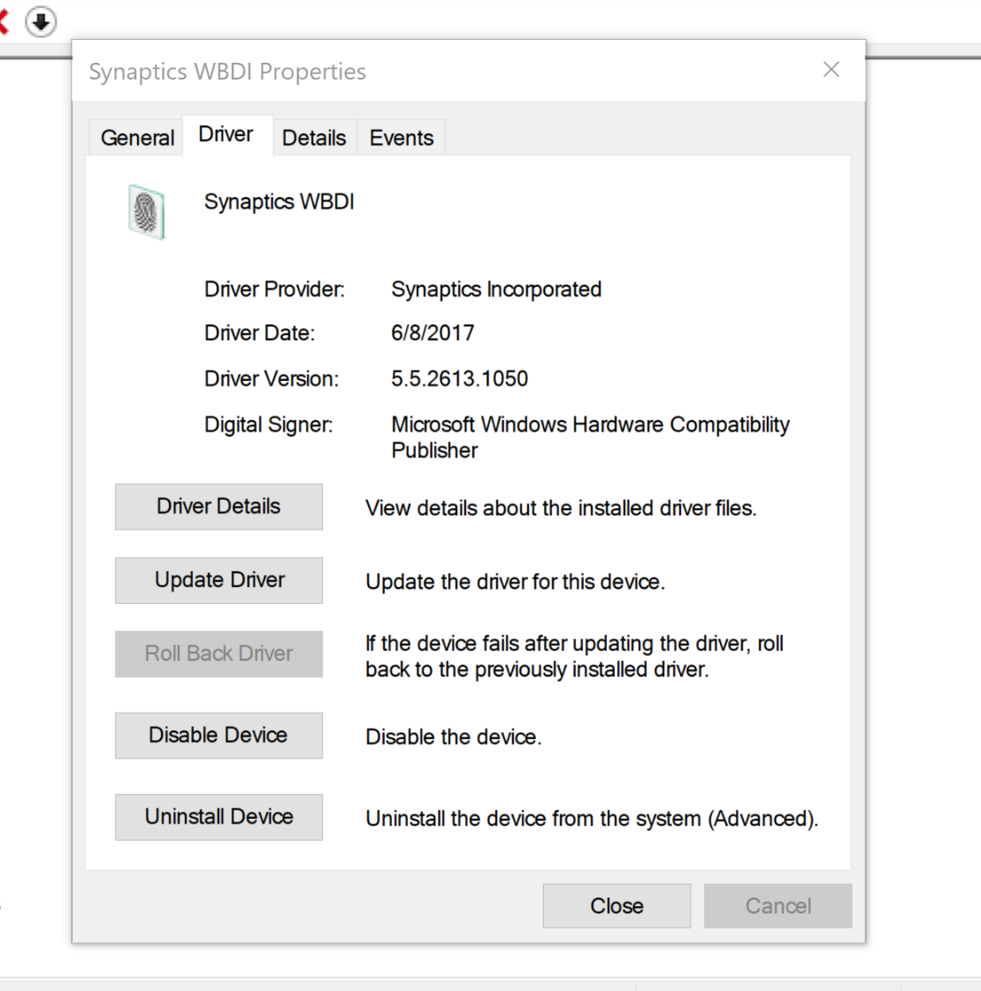Select the Driver tab

tap(227, 134)
